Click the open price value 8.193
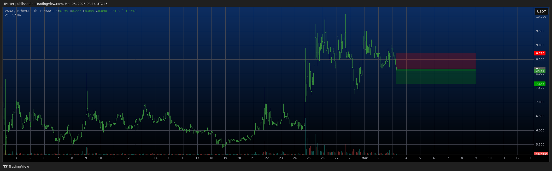Image resolution: width=552 pixels, height=171 pixels. [63, 11]
